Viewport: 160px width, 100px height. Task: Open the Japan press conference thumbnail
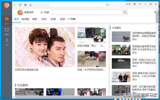point(121,90)
